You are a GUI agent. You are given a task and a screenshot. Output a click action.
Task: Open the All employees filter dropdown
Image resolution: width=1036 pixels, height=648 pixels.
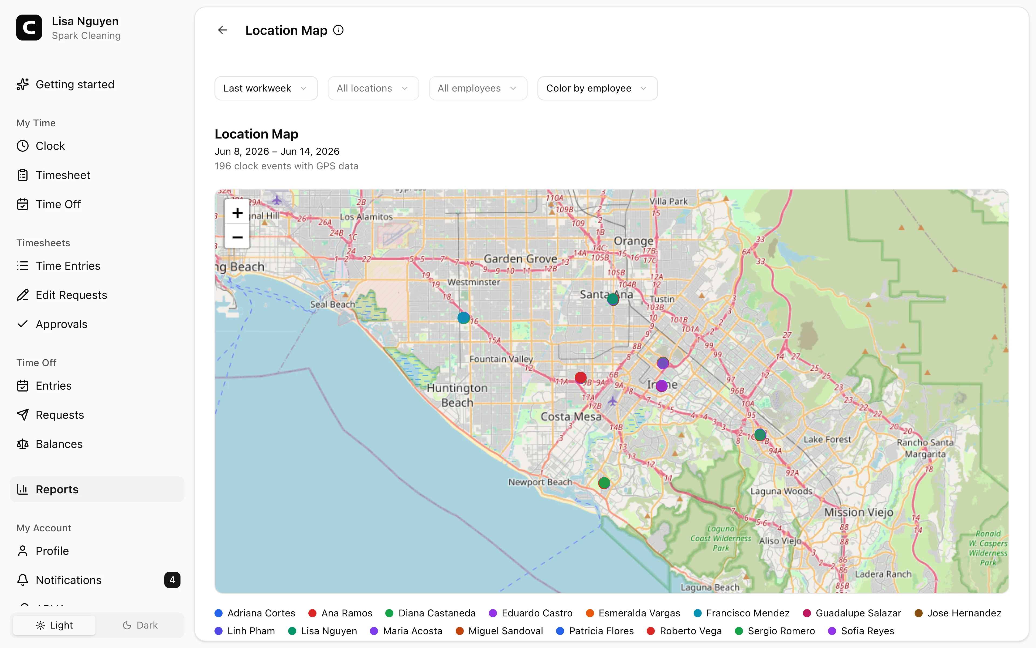[478, 88]
